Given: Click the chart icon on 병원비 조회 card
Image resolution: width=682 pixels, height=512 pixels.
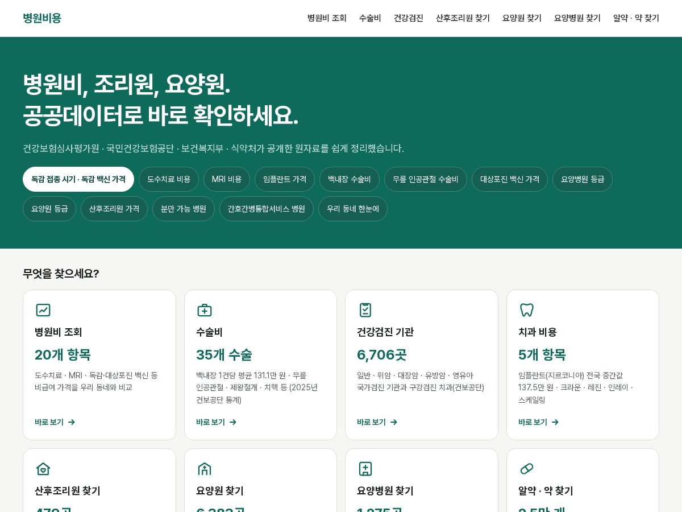Looking at the screenshot, I should pyautogui.click(x=43, y=310).
